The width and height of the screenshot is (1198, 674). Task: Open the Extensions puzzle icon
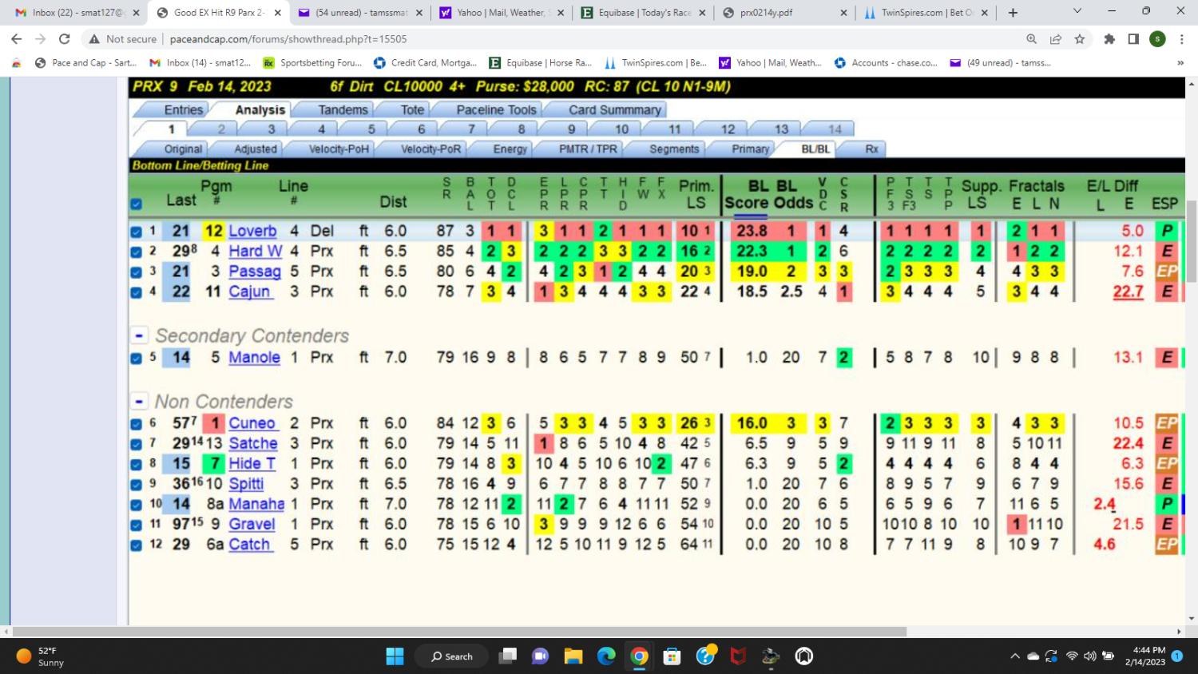click(1109, 38)
